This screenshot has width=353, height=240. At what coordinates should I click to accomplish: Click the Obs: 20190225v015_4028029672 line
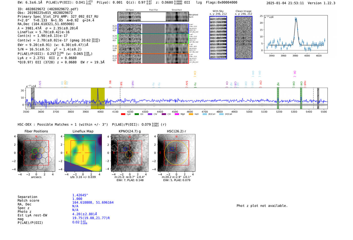pos(45,13)
